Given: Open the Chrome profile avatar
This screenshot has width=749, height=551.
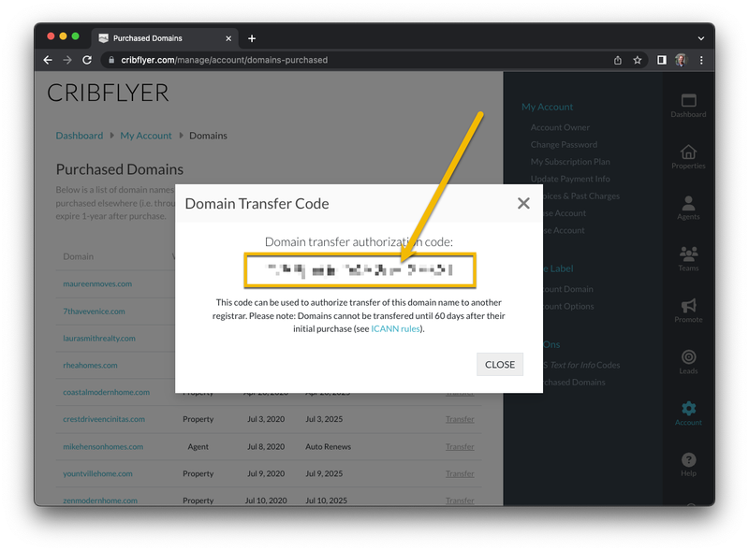Looking at the screenshot, I should pos(681,60).
